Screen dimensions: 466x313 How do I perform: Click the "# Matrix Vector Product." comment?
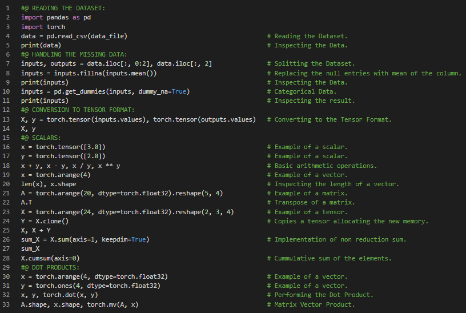(314, 304)
